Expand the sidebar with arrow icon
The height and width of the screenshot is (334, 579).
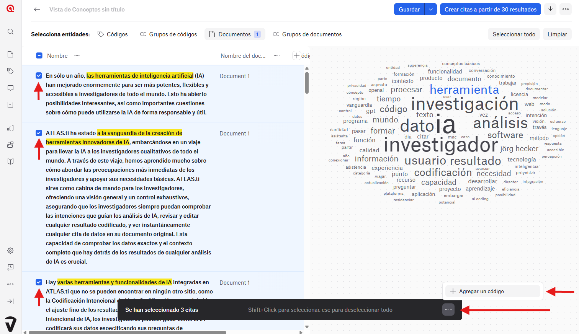11,301
